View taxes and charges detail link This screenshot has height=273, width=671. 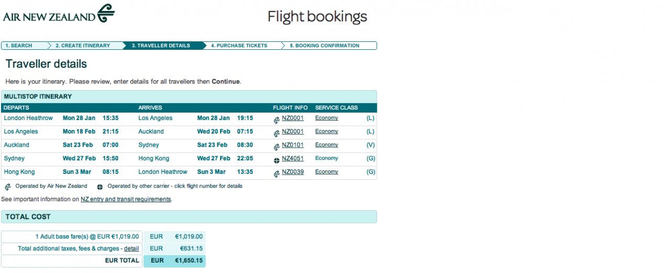[132, 248]
